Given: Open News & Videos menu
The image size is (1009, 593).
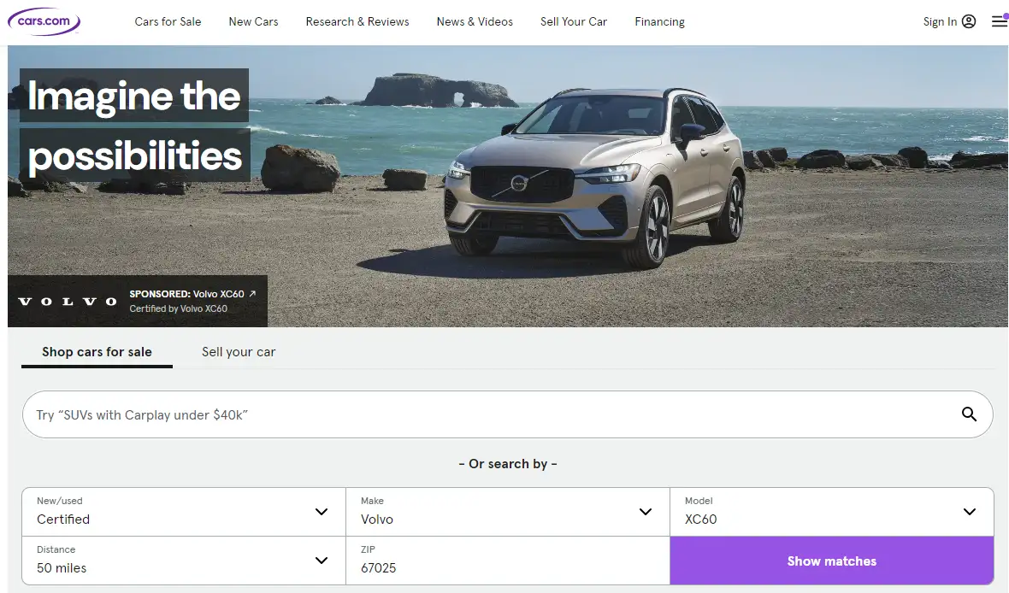Looking at the screenshot, I should (475, 21).
